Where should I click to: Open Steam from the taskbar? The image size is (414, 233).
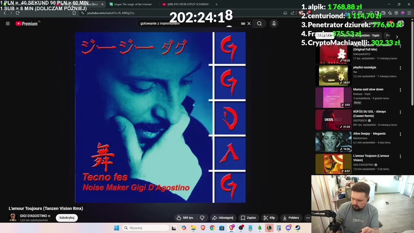pos(298,228)
